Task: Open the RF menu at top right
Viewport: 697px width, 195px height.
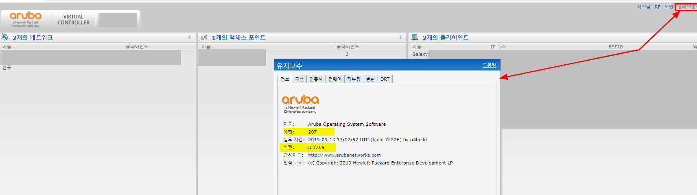Action: click(x=658, y=7)
